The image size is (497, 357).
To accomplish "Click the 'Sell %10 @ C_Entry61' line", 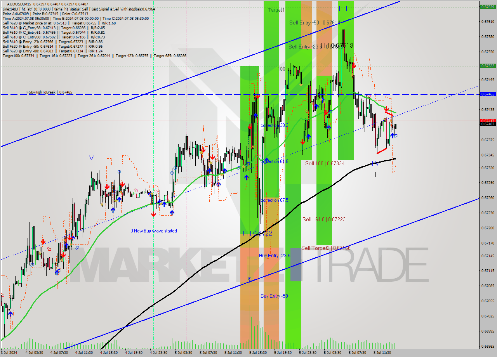I will coord(54,32).
